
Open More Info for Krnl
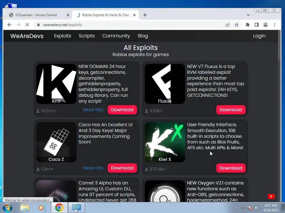click(93, 110)
